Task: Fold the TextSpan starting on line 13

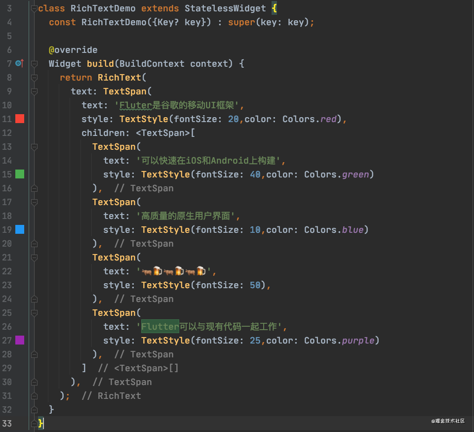Action: pos(34,147)
